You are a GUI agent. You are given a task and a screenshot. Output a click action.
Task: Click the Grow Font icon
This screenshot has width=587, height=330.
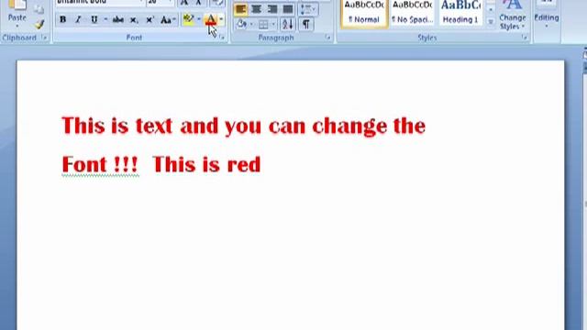[184, 3]
